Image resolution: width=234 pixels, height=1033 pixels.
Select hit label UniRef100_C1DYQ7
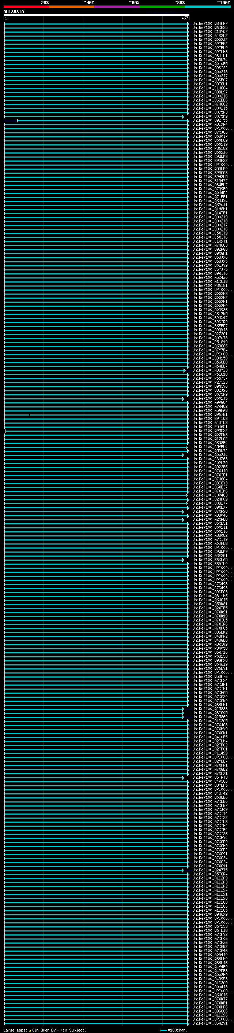tap(210, 32)
